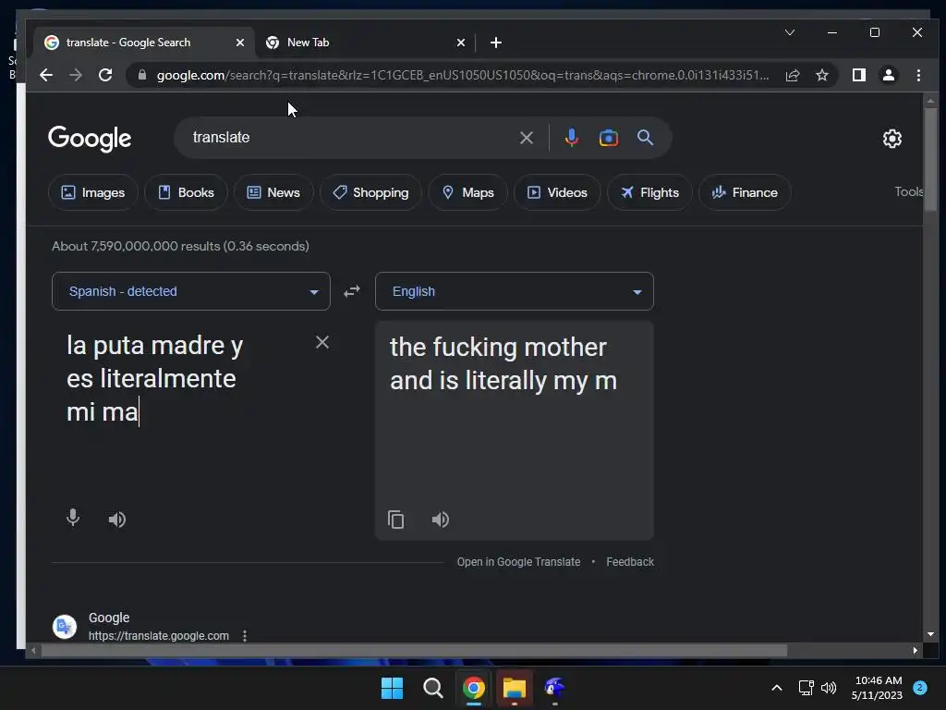
Task: Open more options for translate.google.com result
Action: pyautogui.click(x=244, y=636)
